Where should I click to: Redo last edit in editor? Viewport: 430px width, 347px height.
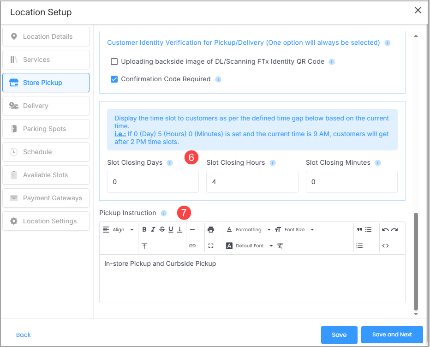(x=394, y=230)
